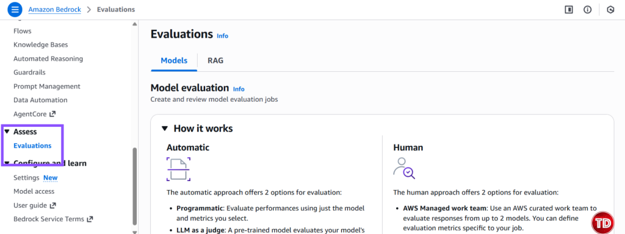The image size is (625, 234).
Task: Click Bedrock Service Terms external link icon
Action: 90,219
